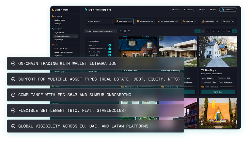Screen dimensions: 248x145
Task: Select the Browse All category tab
Action: (x=99, y=21)
